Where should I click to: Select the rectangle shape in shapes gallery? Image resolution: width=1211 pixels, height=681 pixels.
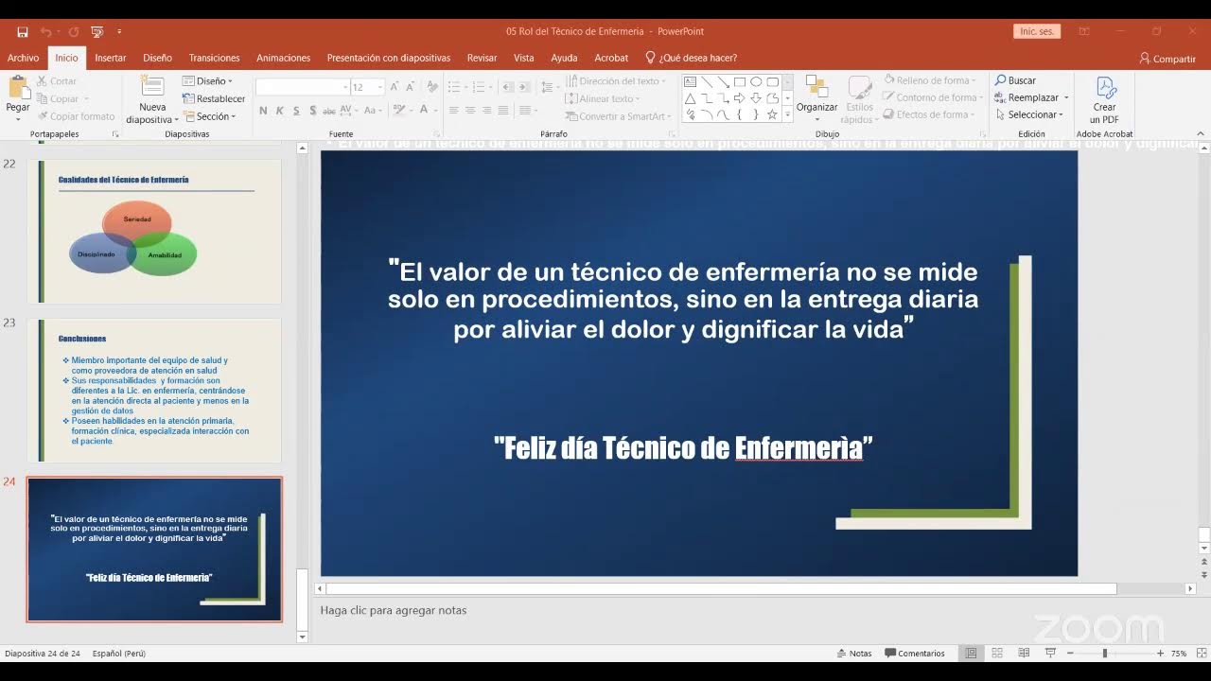(x=740, y=81)
